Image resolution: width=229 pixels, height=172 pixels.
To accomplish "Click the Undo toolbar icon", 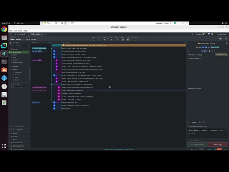I will pyautogui.click(x=93, y=39).
